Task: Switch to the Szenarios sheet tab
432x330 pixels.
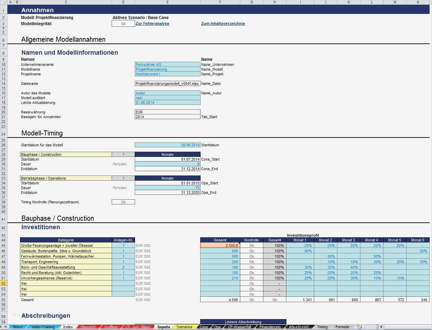Action: (184, 327)
